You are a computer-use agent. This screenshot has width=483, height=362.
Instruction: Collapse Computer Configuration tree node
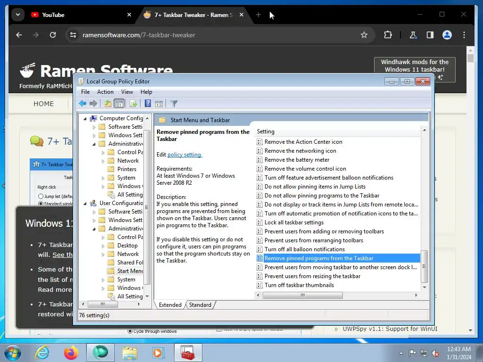pyautogui.click(x=85, y=118)
